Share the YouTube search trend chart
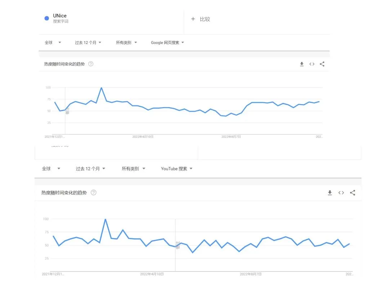Viewport: 389px width, 292px height. click(x=353, y=193)
